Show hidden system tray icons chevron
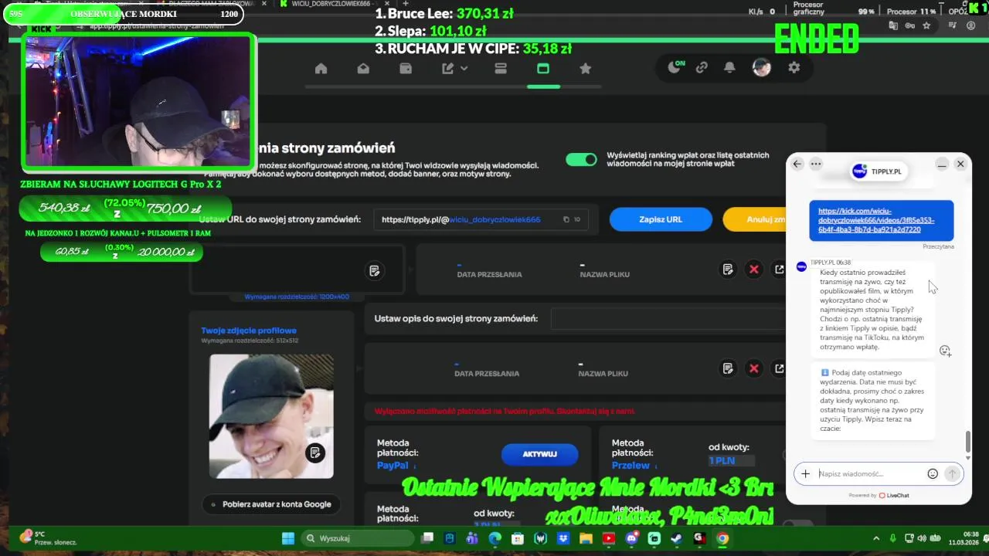 pos(875,538)
